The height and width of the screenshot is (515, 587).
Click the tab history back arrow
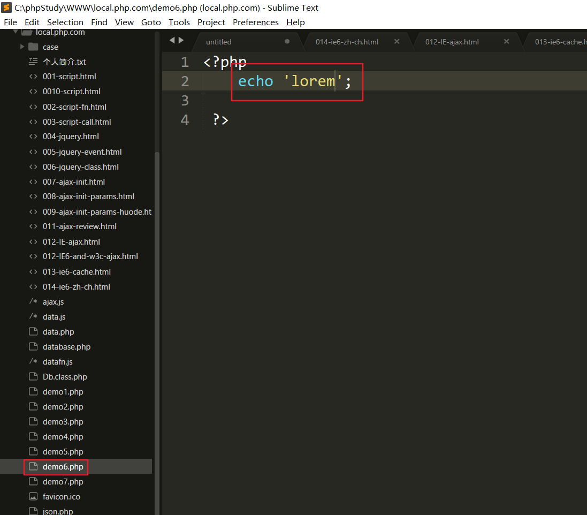(x=172, y=40)
